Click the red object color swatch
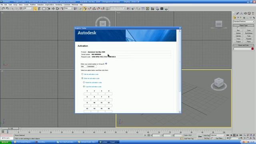The width and height of the screenshot is (256, 144). pyautogui.click(x=252, y=49)
